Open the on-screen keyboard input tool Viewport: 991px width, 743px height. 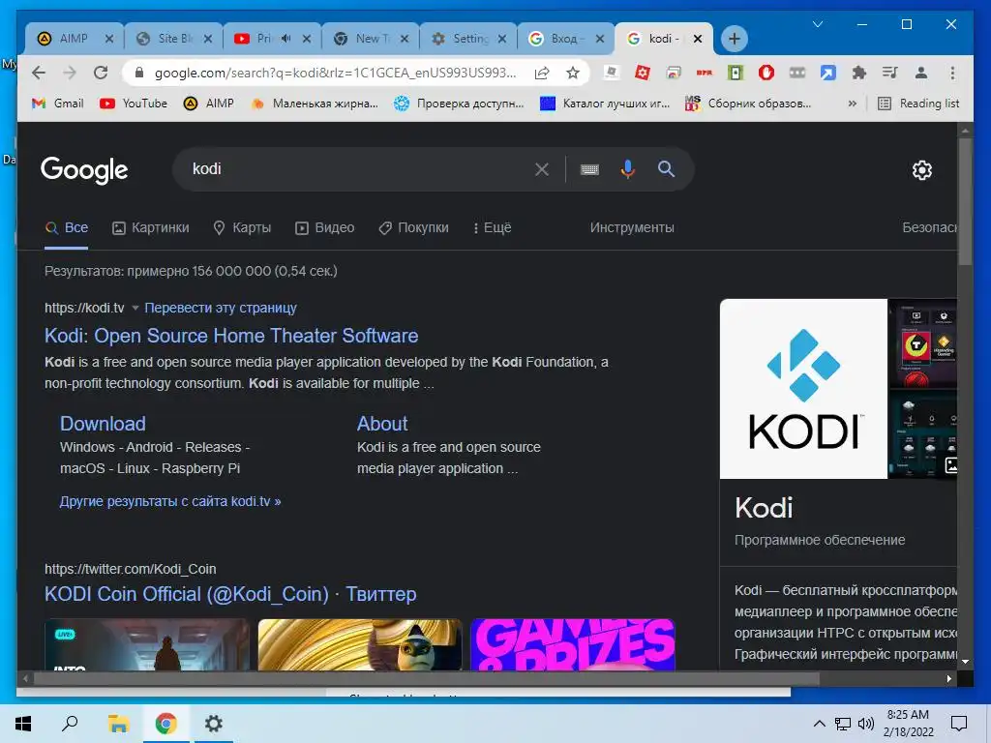tap(589, 169)
